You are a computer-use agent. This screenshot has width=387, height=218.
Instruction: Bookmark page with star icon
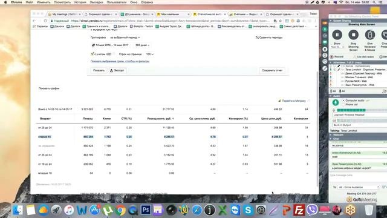[x=281, y=21]
